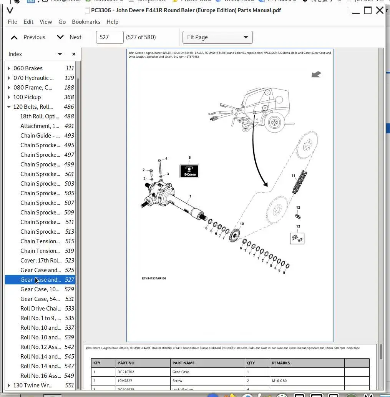Click part number DC216702 in table
Screen dimensions: 390x397
coord(126,372)
